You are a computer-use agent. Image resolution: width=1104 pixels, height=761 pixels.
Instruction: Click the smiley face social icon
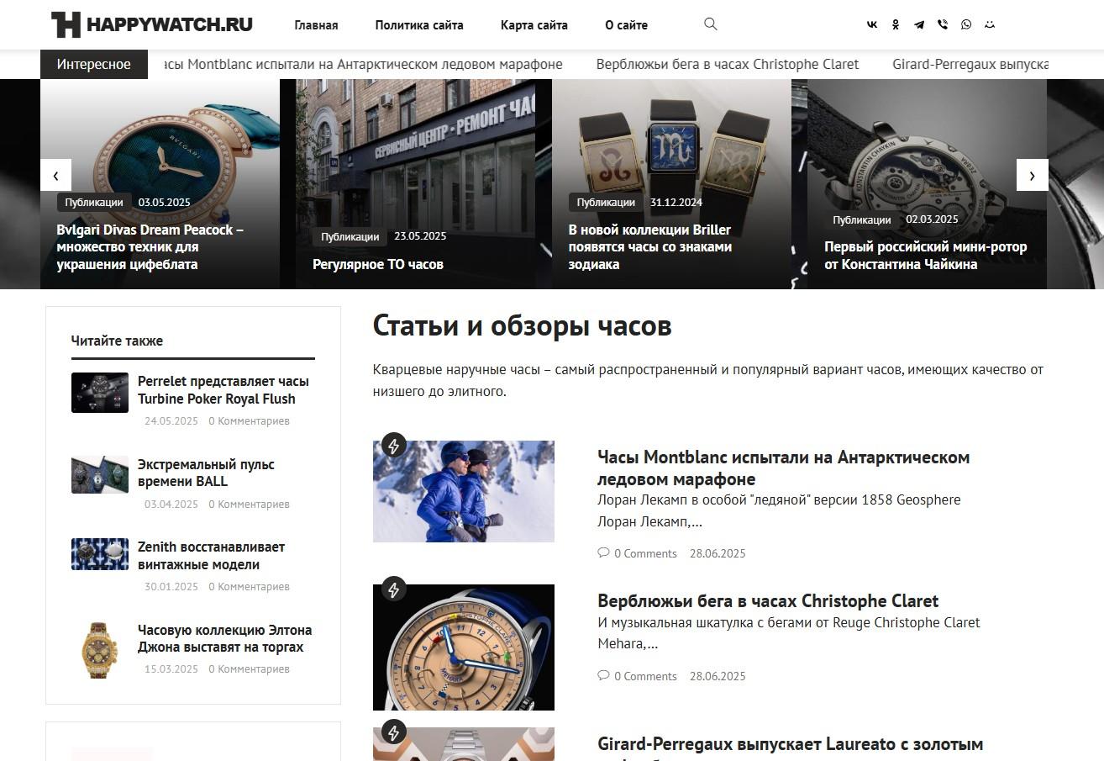pyautogui.click(x=990, y=25)
